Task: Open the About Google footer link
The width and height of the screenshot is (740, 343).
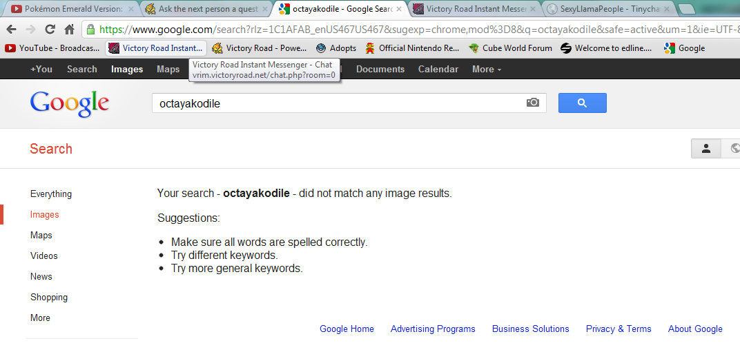Action: click(x=694, y=329)
